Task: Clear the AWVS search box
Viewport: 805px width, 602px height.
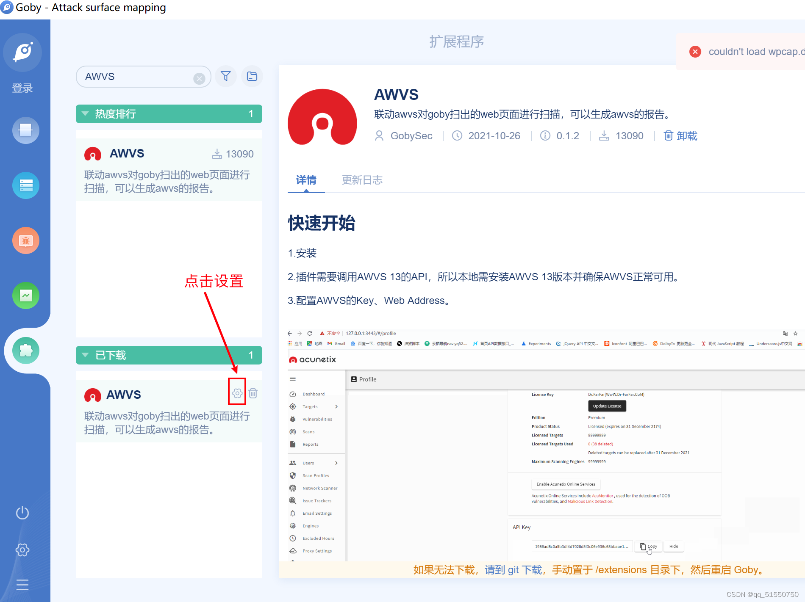Action: point(199,78)
